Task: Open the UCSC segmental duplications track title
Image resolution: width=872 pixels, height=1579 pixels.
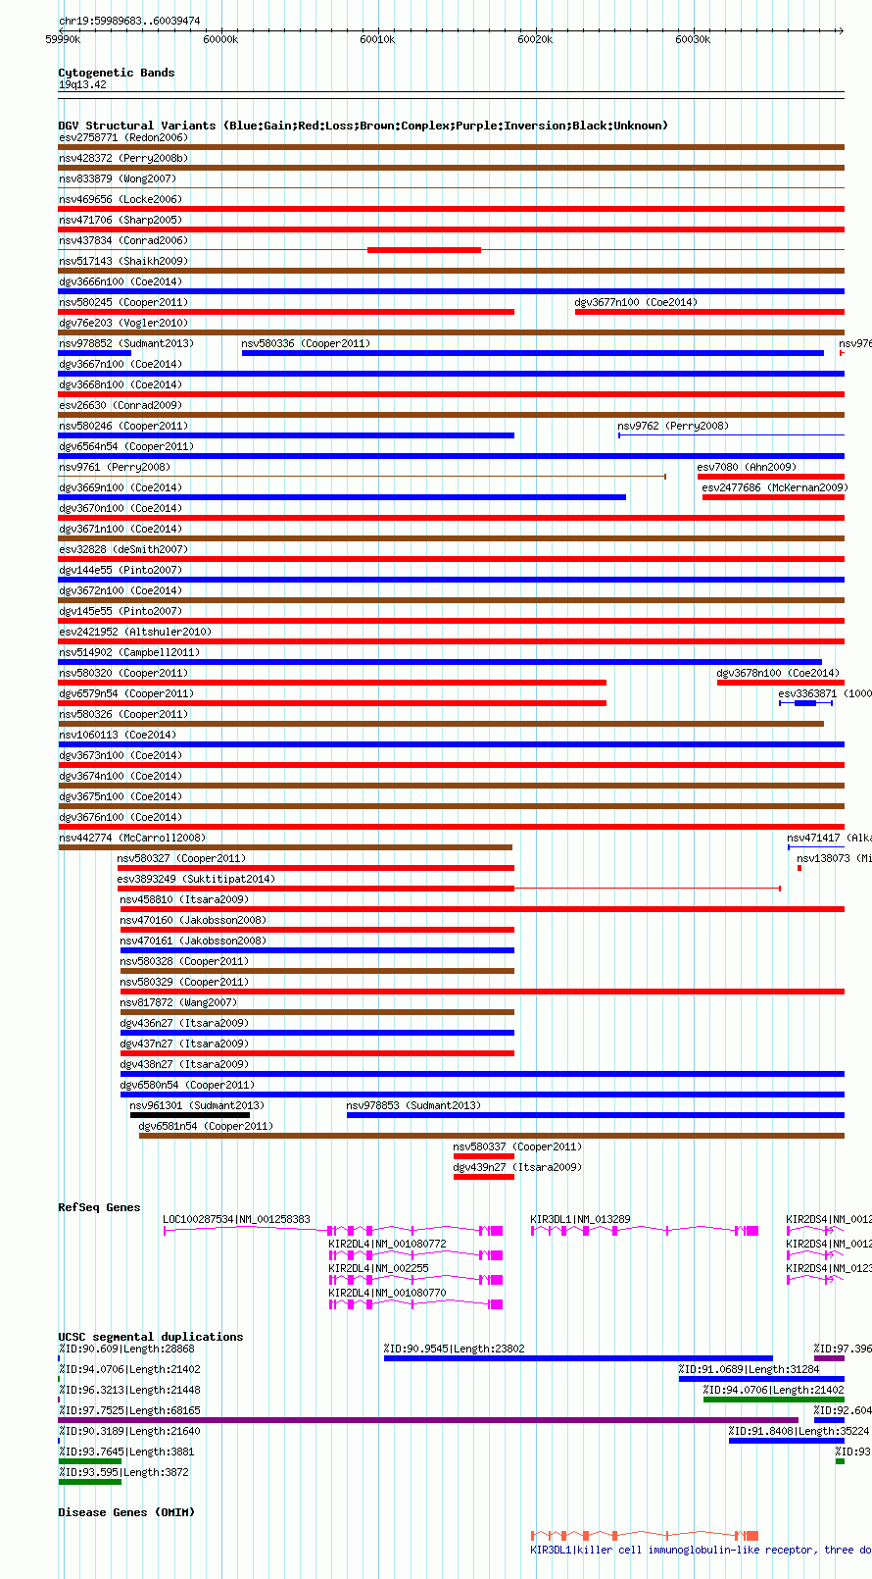Action: 151,1337
